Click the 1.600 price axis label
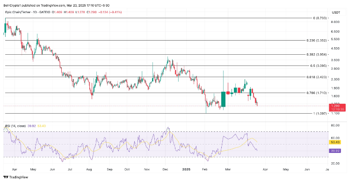Screen dimensions: 348x181 pyautogui.click(x=335, y=96)
